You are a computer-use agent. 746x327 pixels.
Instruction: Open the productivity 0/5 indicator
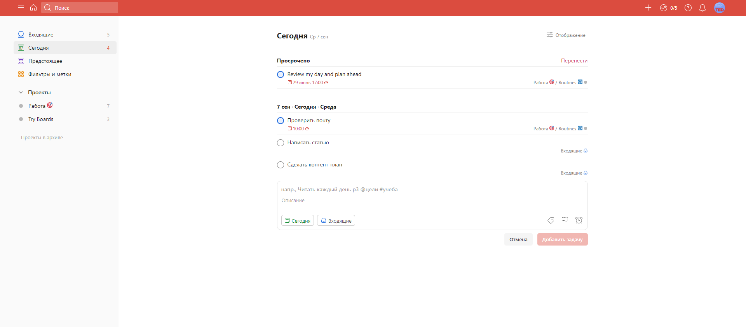pyautogui.click(x=669, y=8)
